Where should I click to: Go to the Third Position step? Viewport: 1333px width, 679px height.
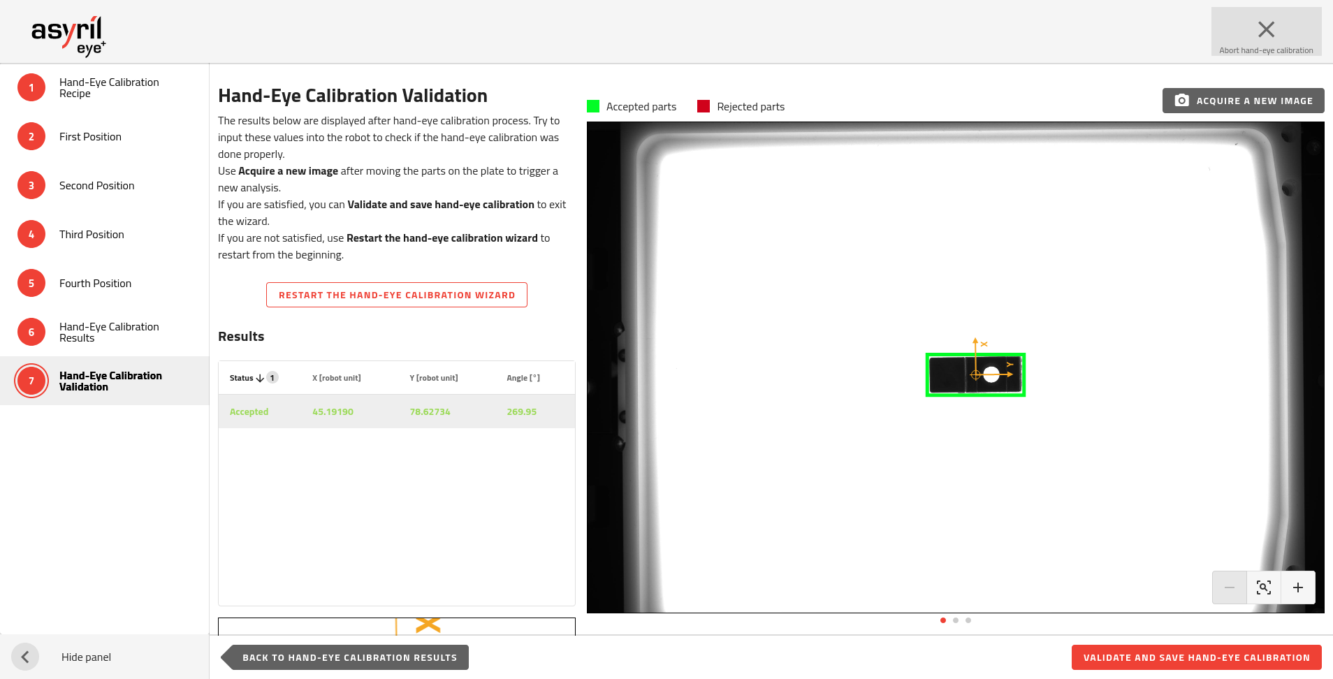pos(92,235)
